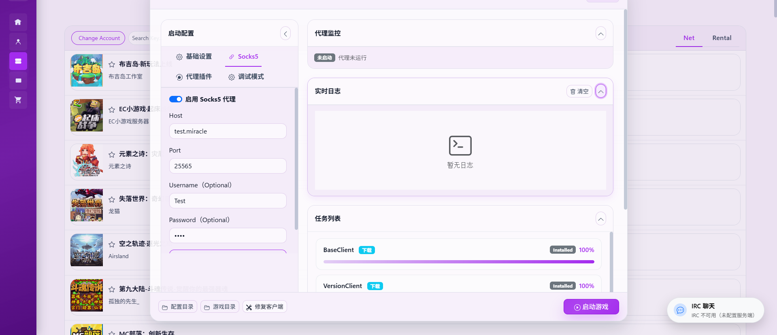Click the BaseClient progress bar

click(x=459, y=262)
